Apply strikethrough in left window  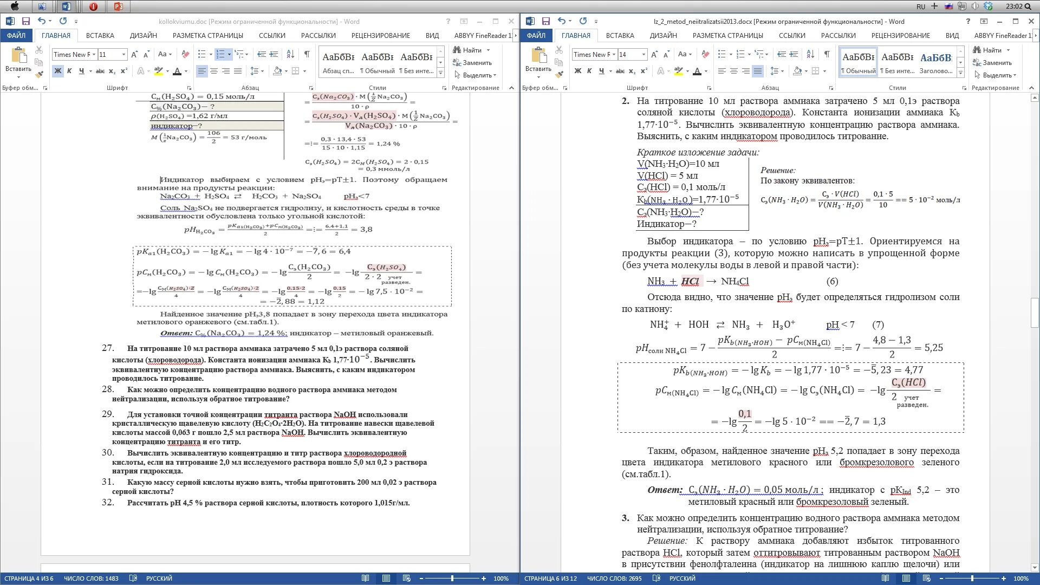[x=100, y=71]
